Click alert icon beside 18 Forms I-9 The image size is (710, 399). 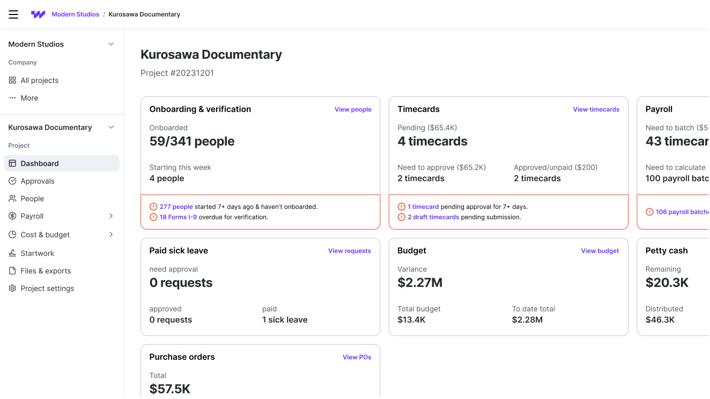pyautogui.click(x=153, y=217)
